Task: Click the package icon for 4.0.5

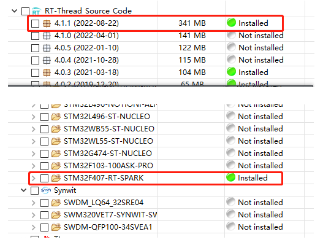Action: tap(47, 48)
